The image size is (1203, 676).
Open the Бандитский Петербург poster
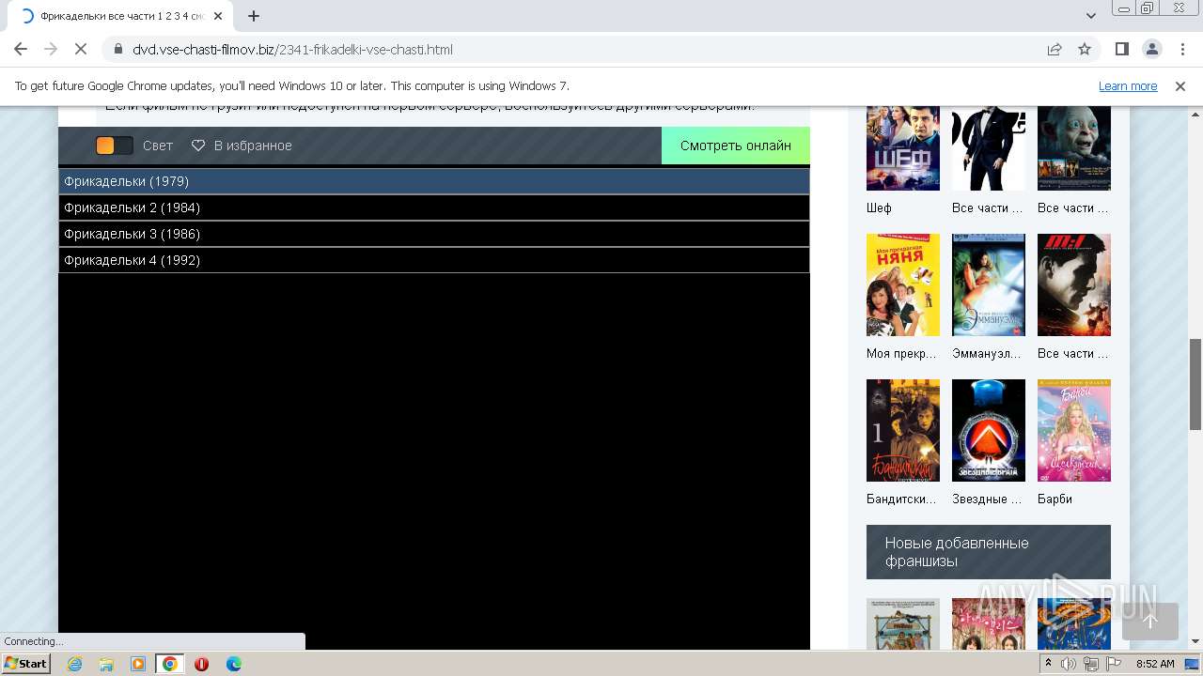point(903,430)
